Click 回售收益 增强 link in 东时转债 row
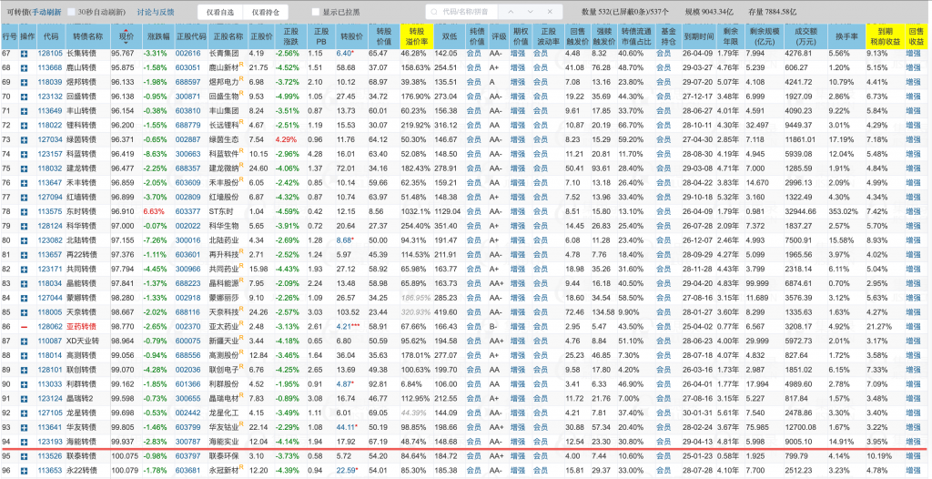 pyautogui.click(x=914, y=210)
